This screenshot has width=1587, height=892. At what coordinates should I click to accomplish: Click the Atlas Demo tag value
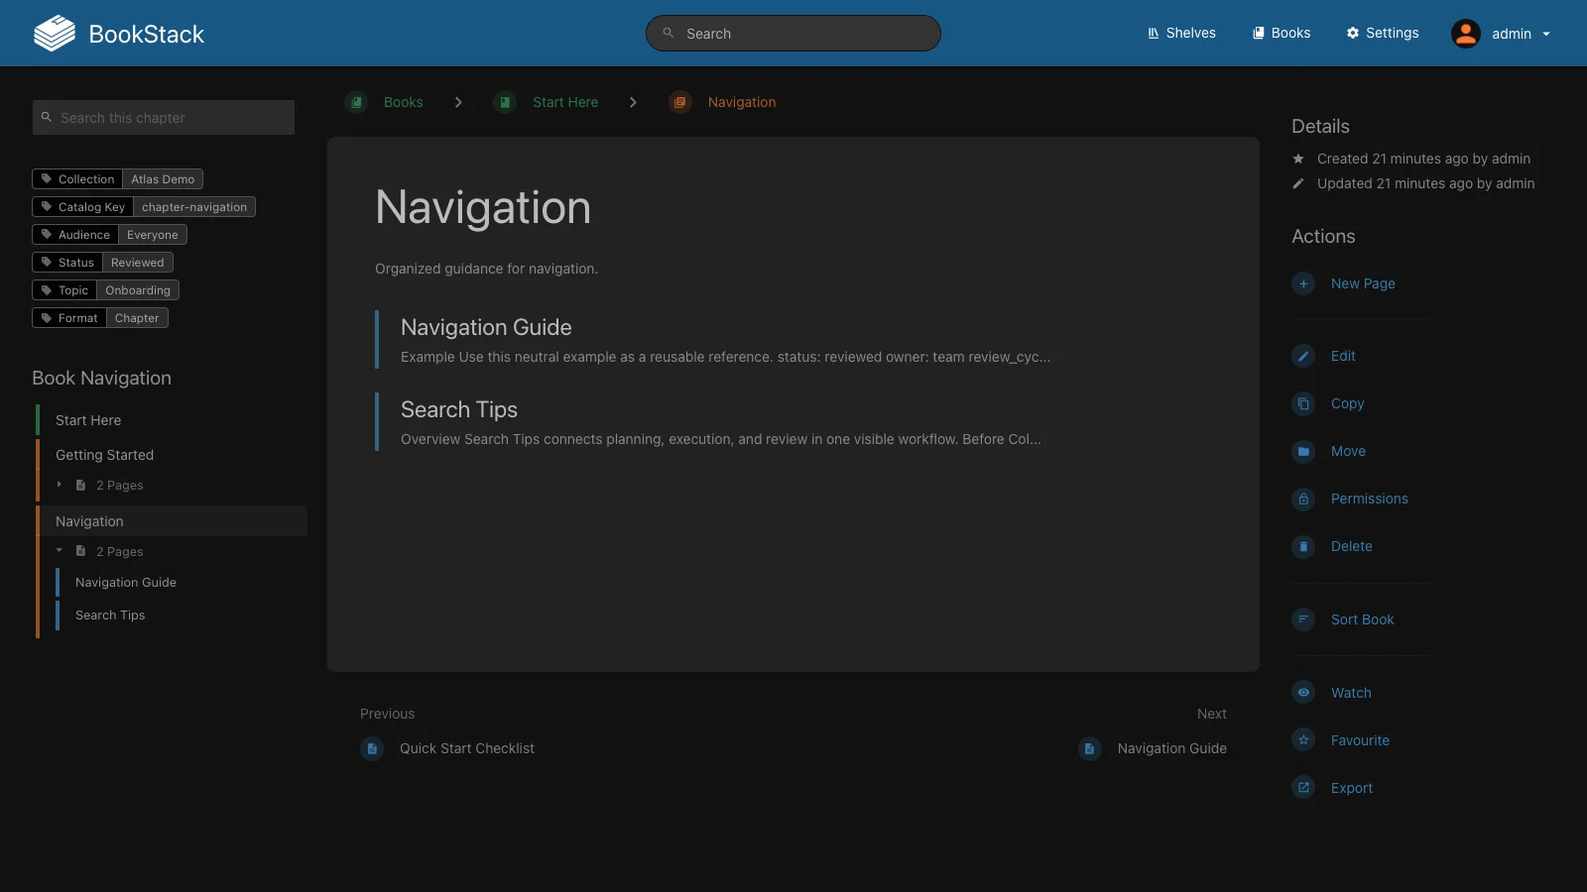coord(163,179)
